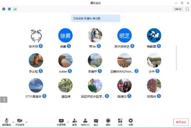The height and width of the screenshot is (128, 191).
Task: Expand audio options arrow beside microphone
Action: (x=13, y=122)
